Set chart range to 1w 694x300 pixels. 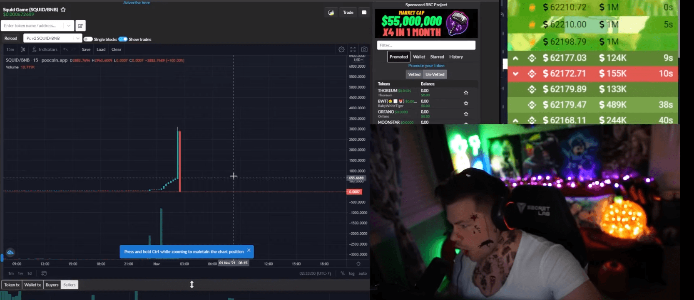coord(20,273)
